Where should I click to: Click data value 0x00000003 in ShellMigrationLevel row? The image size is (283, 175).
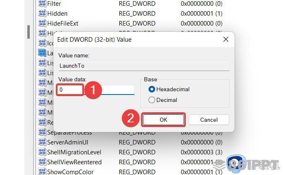click(201, 152)
